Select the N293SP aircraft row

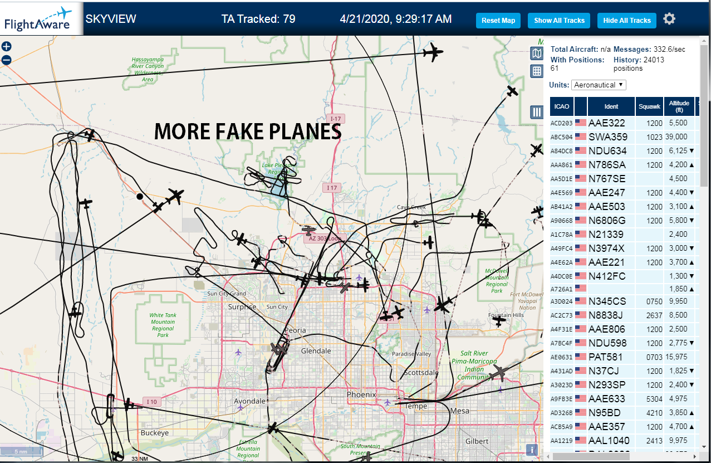pyautogui.click(x=624, y=385)
